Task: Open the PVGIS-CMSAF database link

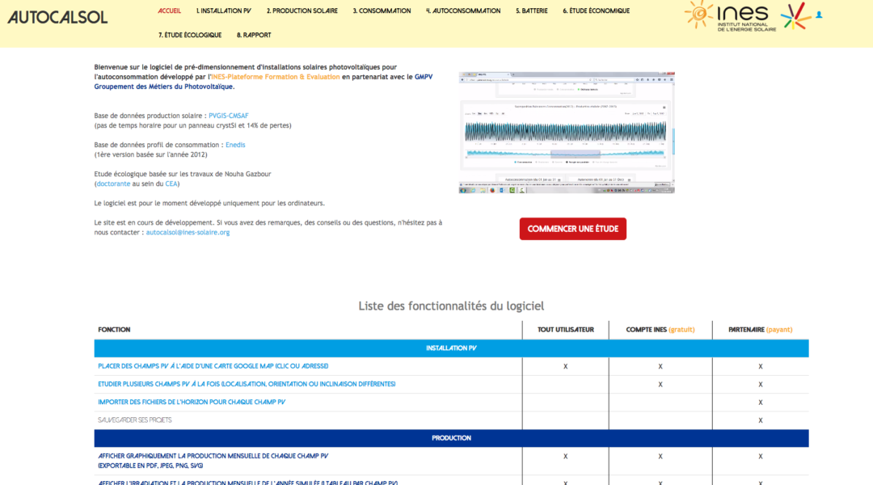Action: [228, 116]
